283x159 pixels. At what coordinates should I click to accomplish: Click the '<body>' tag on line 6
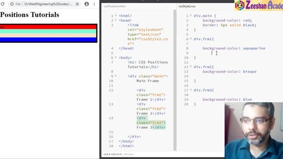tap(125, 58)
